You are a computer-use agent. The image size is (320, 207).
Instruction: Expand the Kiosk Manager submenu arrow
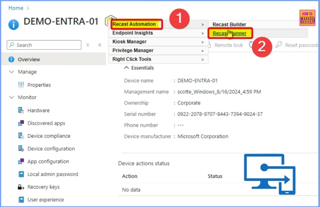click(x=202, y=42)
